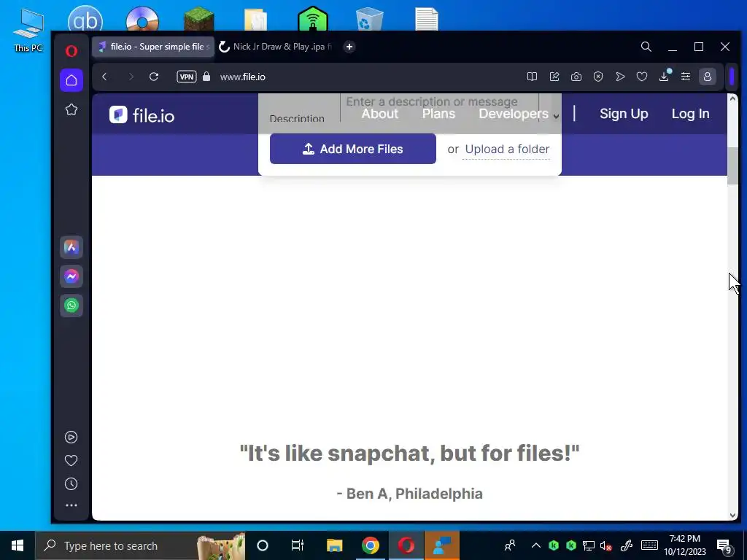Switch to Nick Jr Draw & Play tab

click(275, 47)
